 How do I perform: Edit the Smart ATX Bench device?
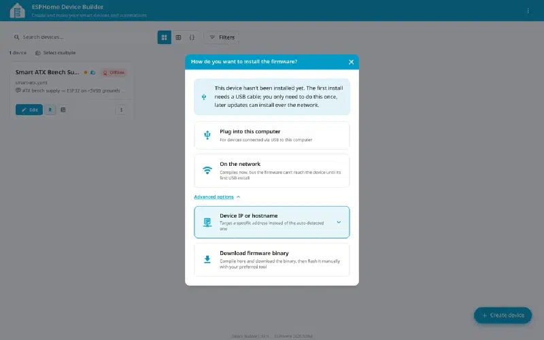coord(29,109)
